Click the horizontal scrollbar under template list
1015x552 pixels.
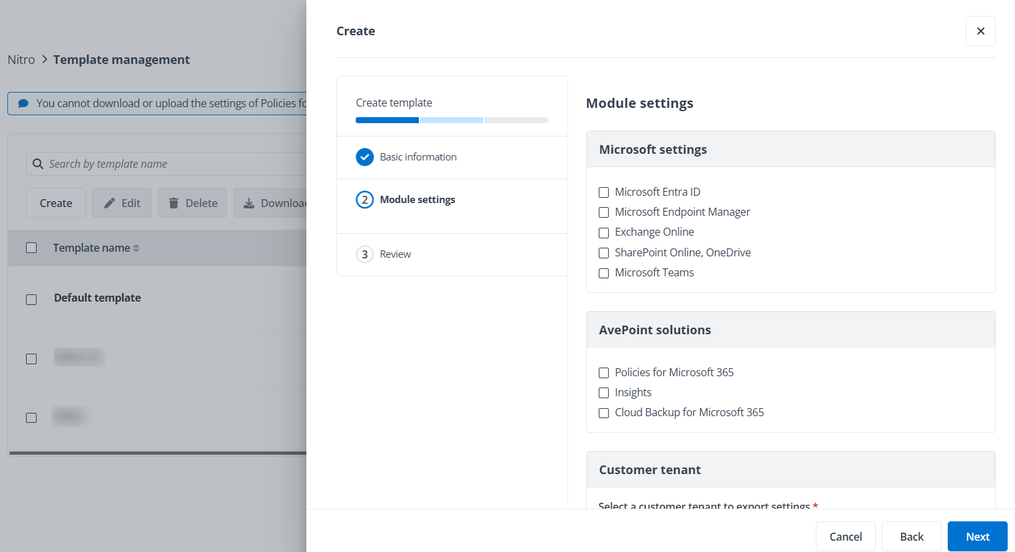tap(158, 453)
